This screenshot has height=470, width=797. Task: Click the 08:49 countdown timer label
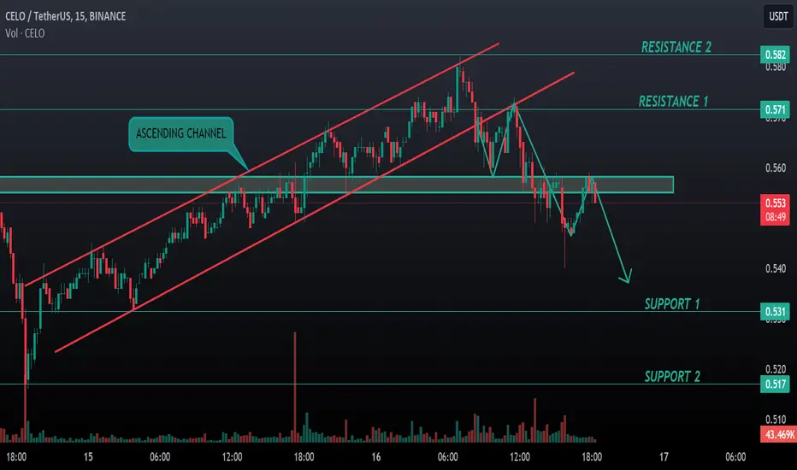pyautogui.click(x=775, y=217)
